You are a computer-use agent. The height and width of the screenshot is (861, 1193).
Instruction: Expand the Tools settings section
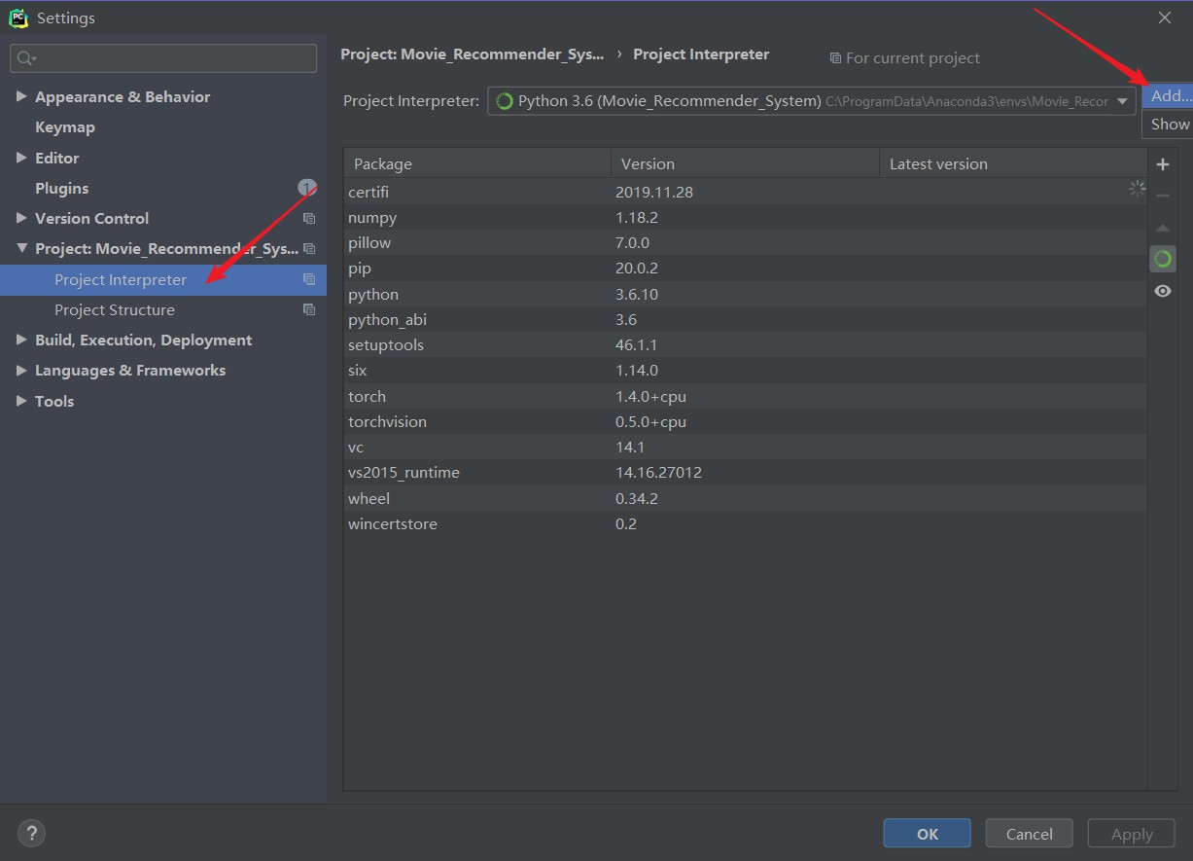point(21,401)
